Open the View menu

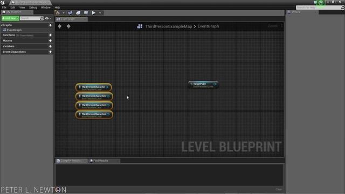click(x=22, y=8)
